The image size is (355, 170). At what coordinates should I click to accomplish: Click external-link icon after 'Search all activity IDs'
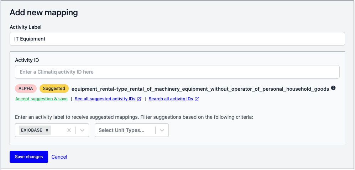pos(197,99)
